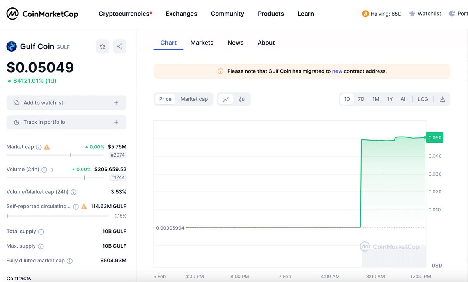Click the 84121.01% (1d) change text
The width and height of the screenshot is (468, 282).
35,81
